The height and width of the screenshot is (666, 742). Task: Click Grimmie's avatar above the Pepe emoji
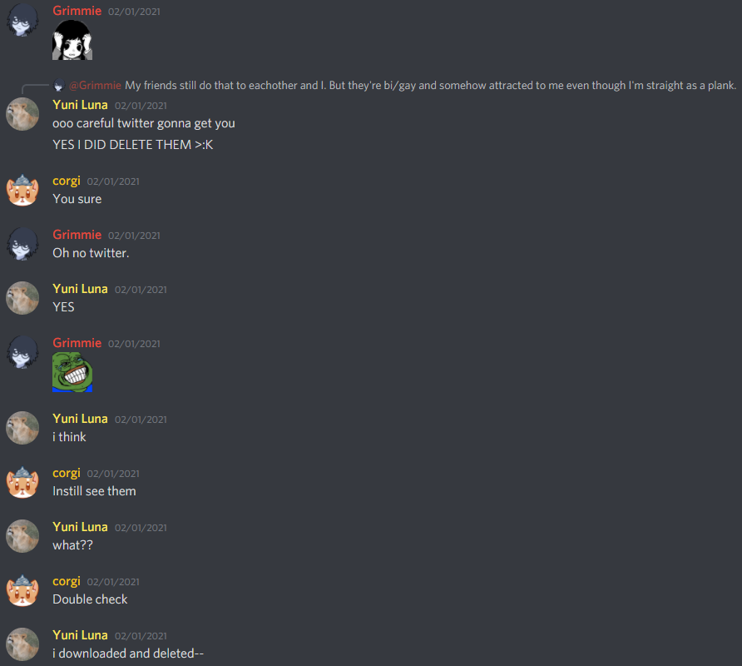(22, 352)
